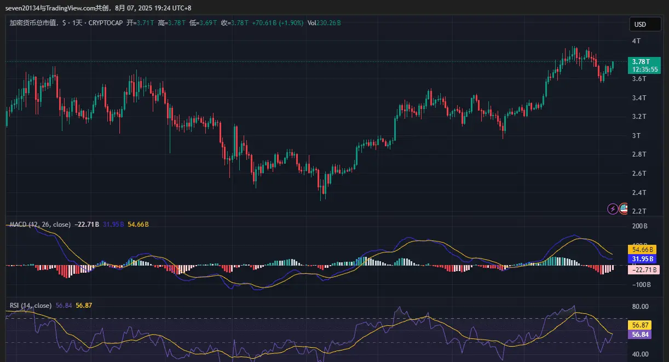This screenshot has height=362, width=669.
Task: Click the 加密货币总市值 symbol title
Action: click(x=33, y=23)
